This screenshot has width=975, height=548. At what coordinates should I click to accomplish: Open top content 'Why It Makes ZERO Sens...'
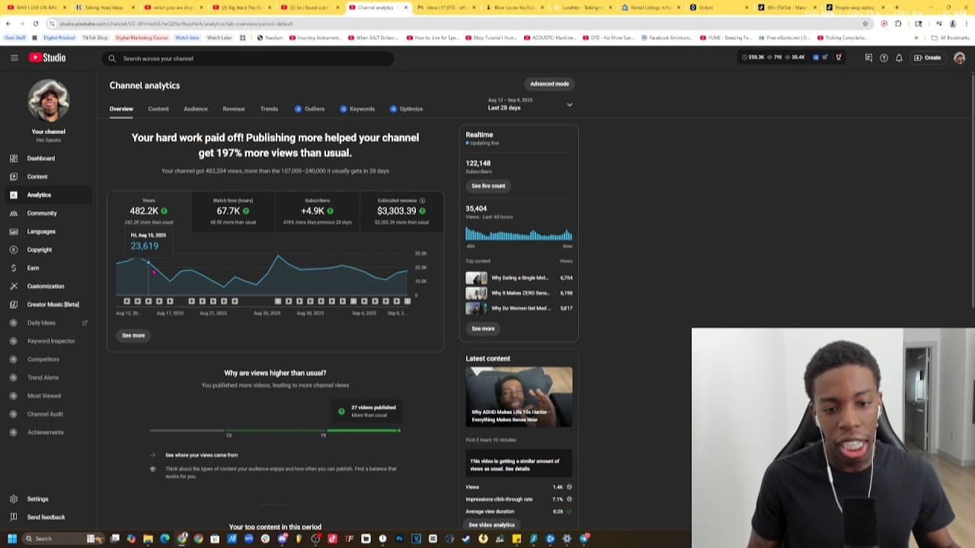[519, 293]
